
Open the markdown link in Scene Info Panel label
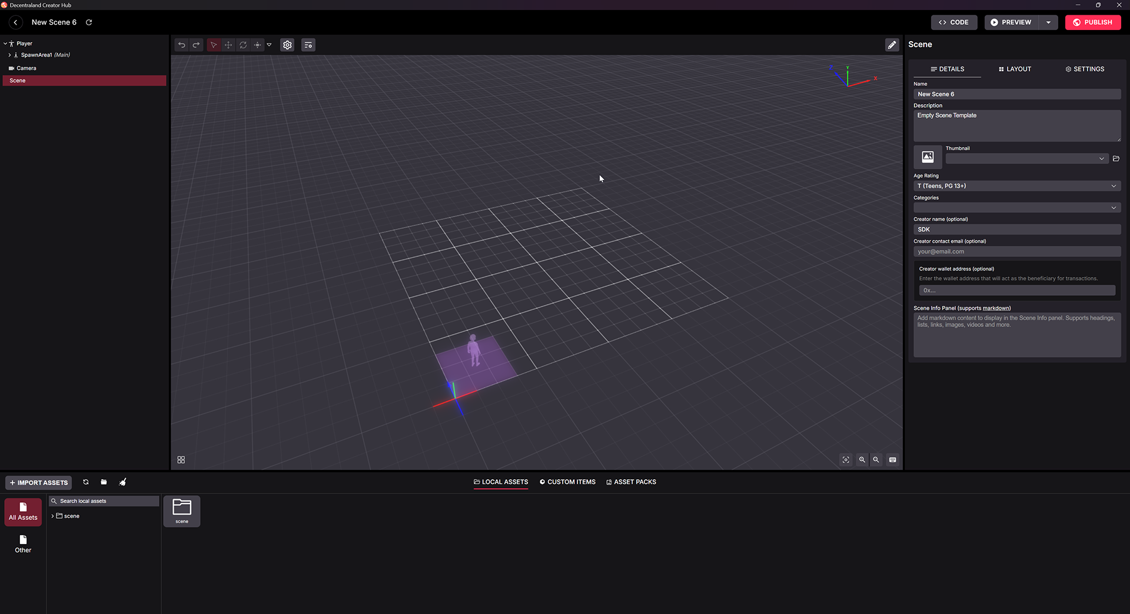tap(996, 308)
